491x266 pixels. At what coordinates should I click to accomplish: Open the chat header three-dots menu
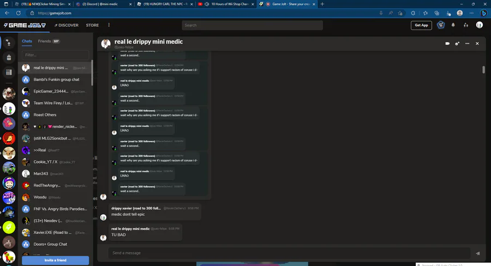tap(467, 44)
